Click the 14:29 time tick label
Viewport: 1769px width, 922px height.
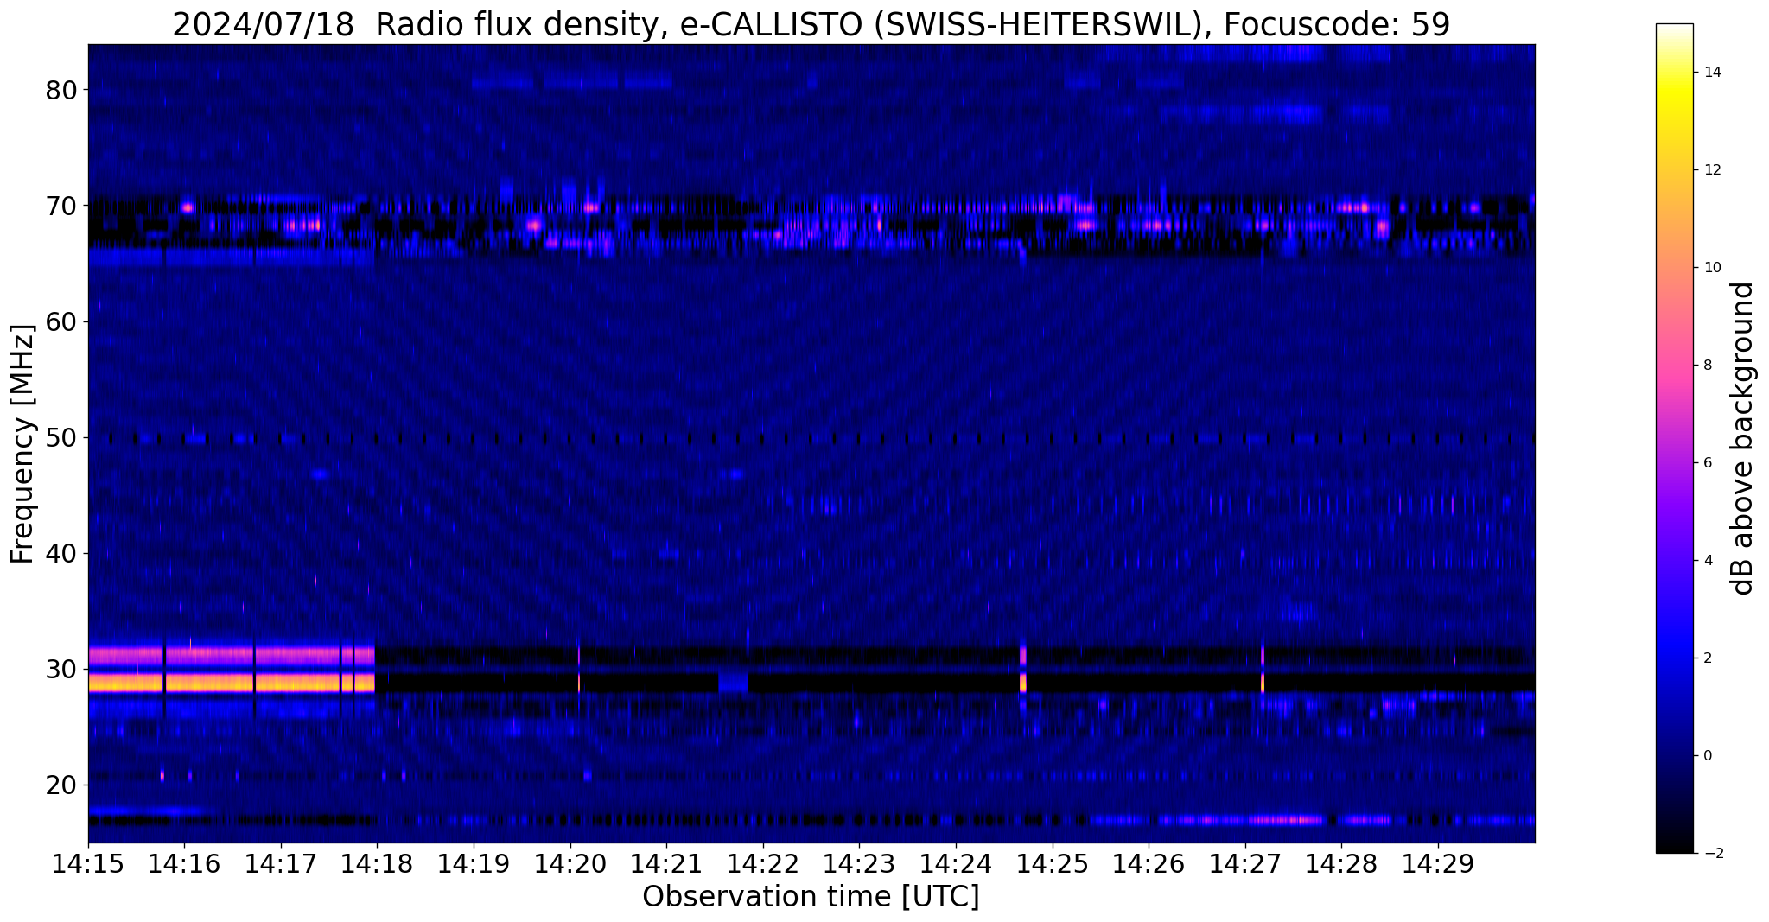(x=1438, y=864)
